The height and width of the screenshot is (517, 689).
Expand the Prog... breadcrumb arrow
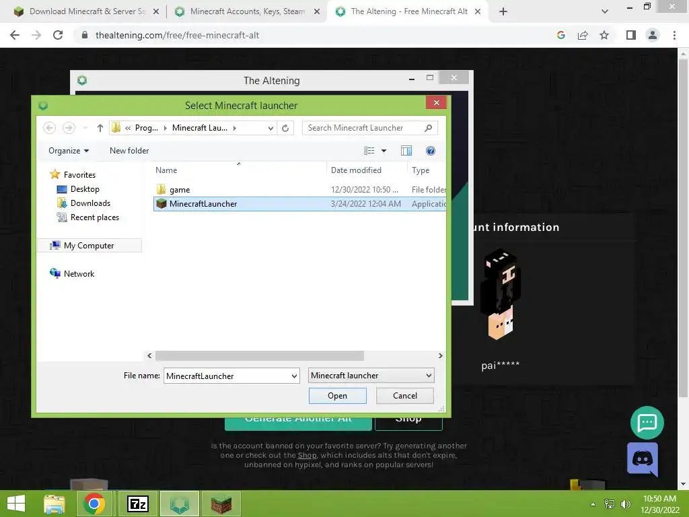166,128
